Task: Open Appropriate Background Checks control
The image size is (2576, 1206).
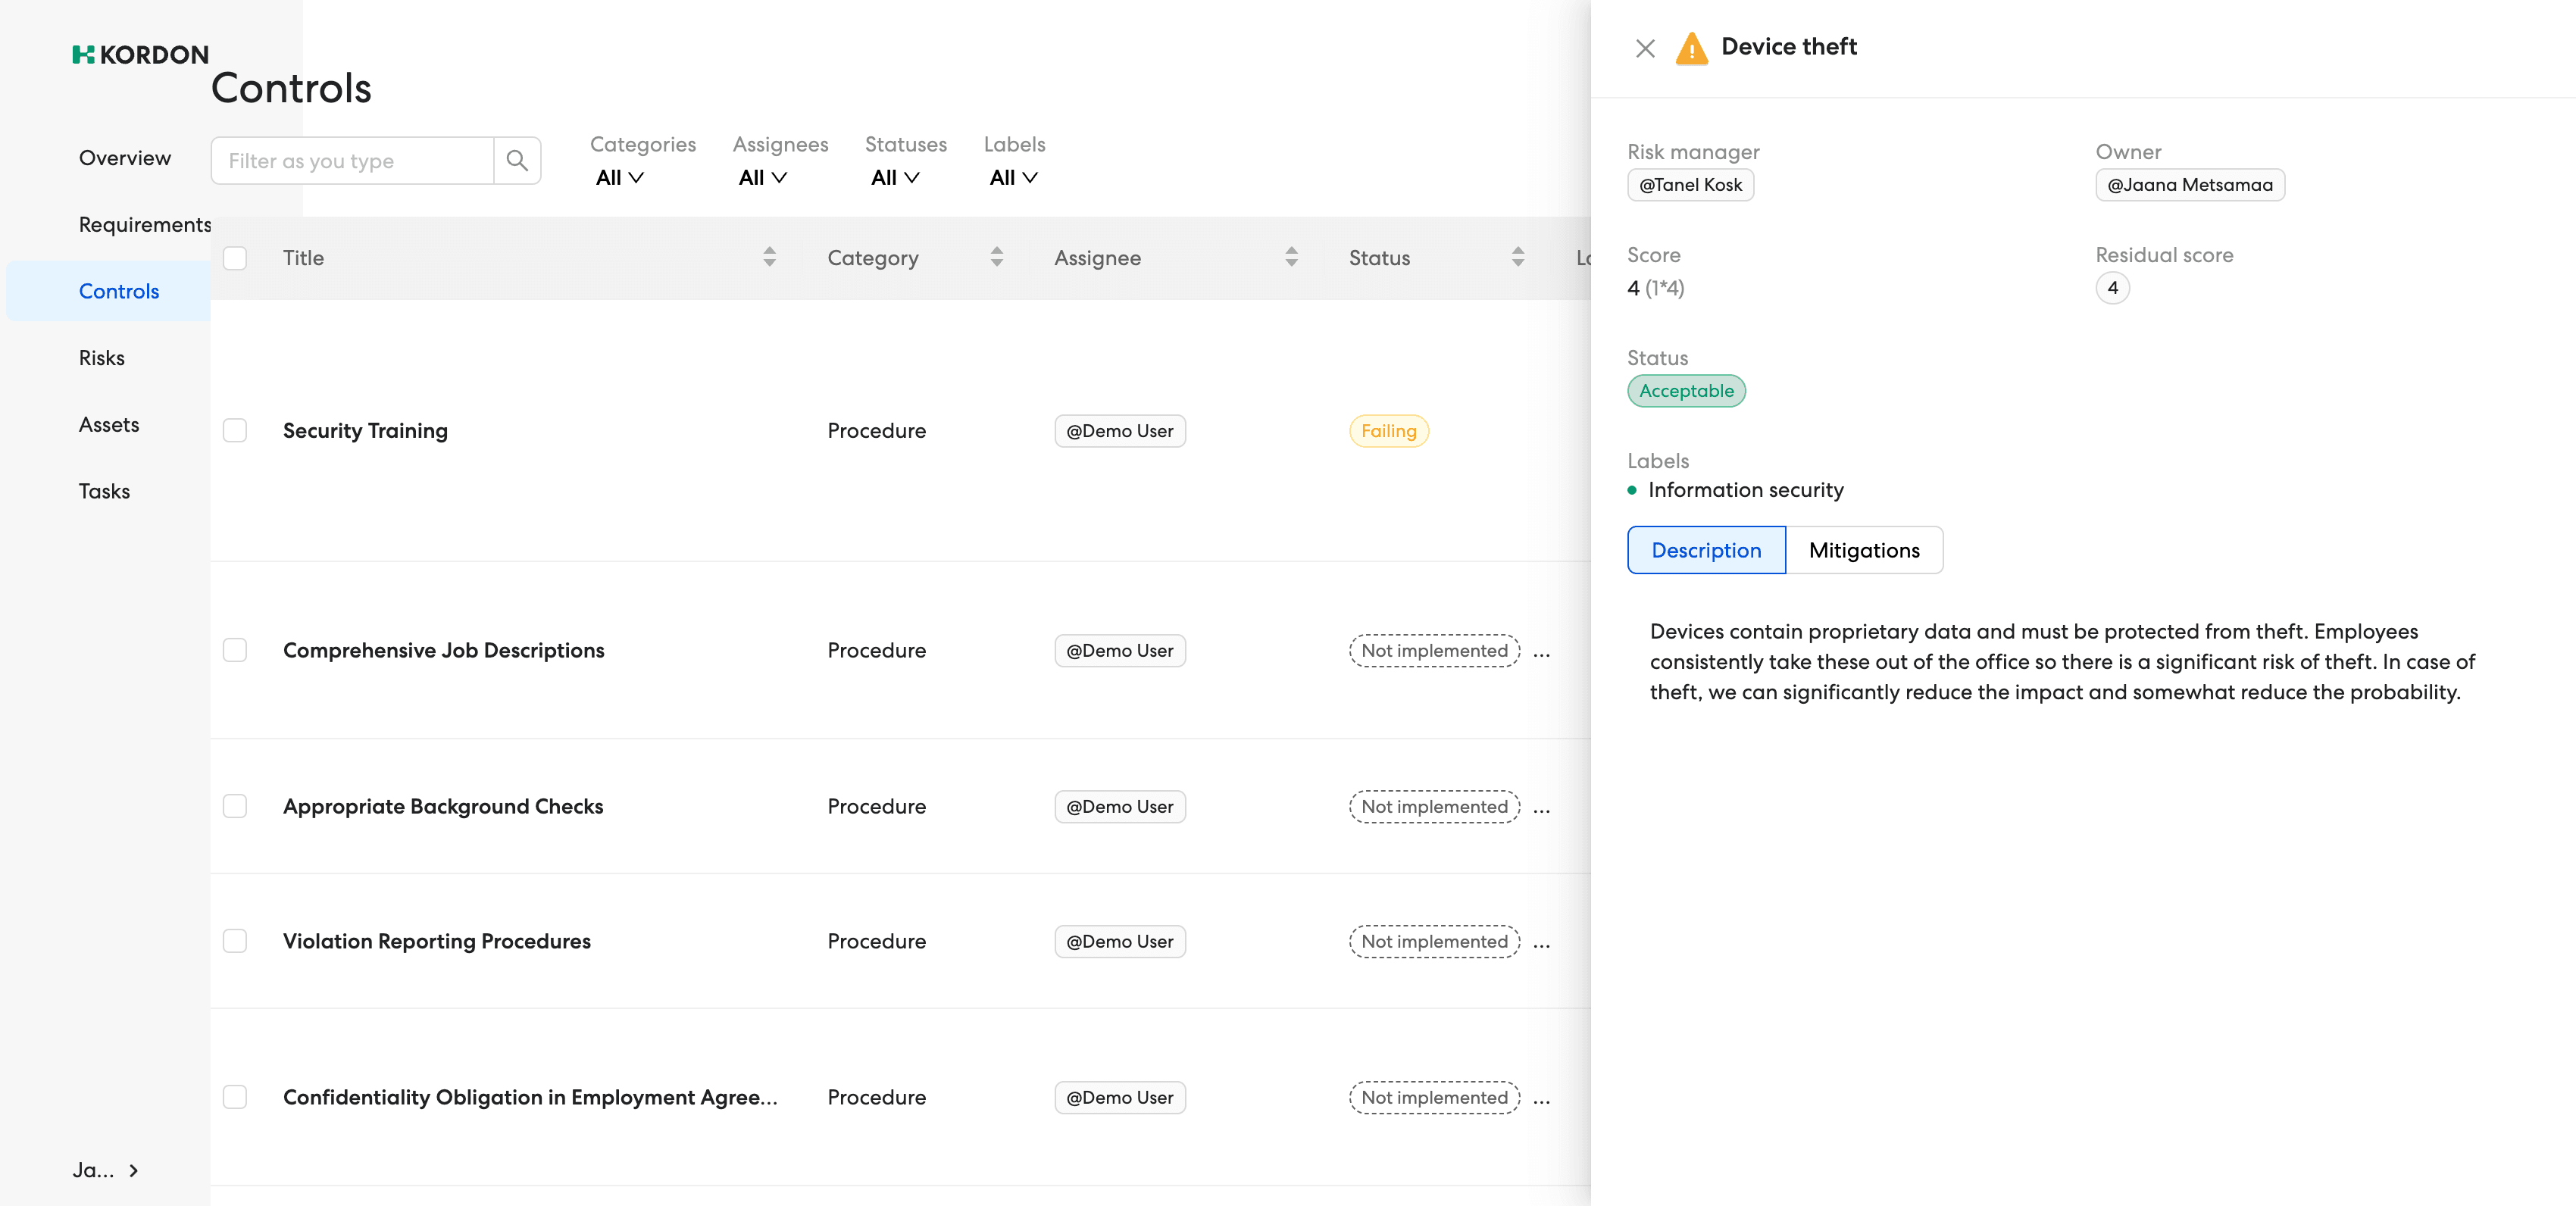Action: pos(443,806)
